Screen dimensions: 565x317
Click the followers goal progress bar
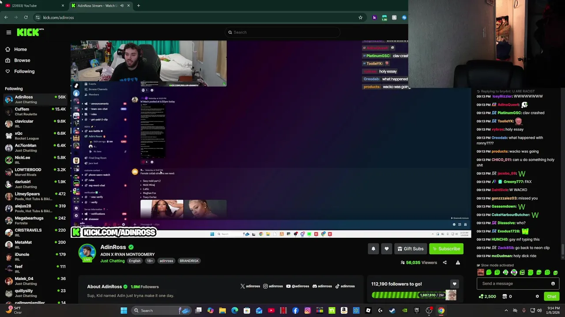coord(409,295)
